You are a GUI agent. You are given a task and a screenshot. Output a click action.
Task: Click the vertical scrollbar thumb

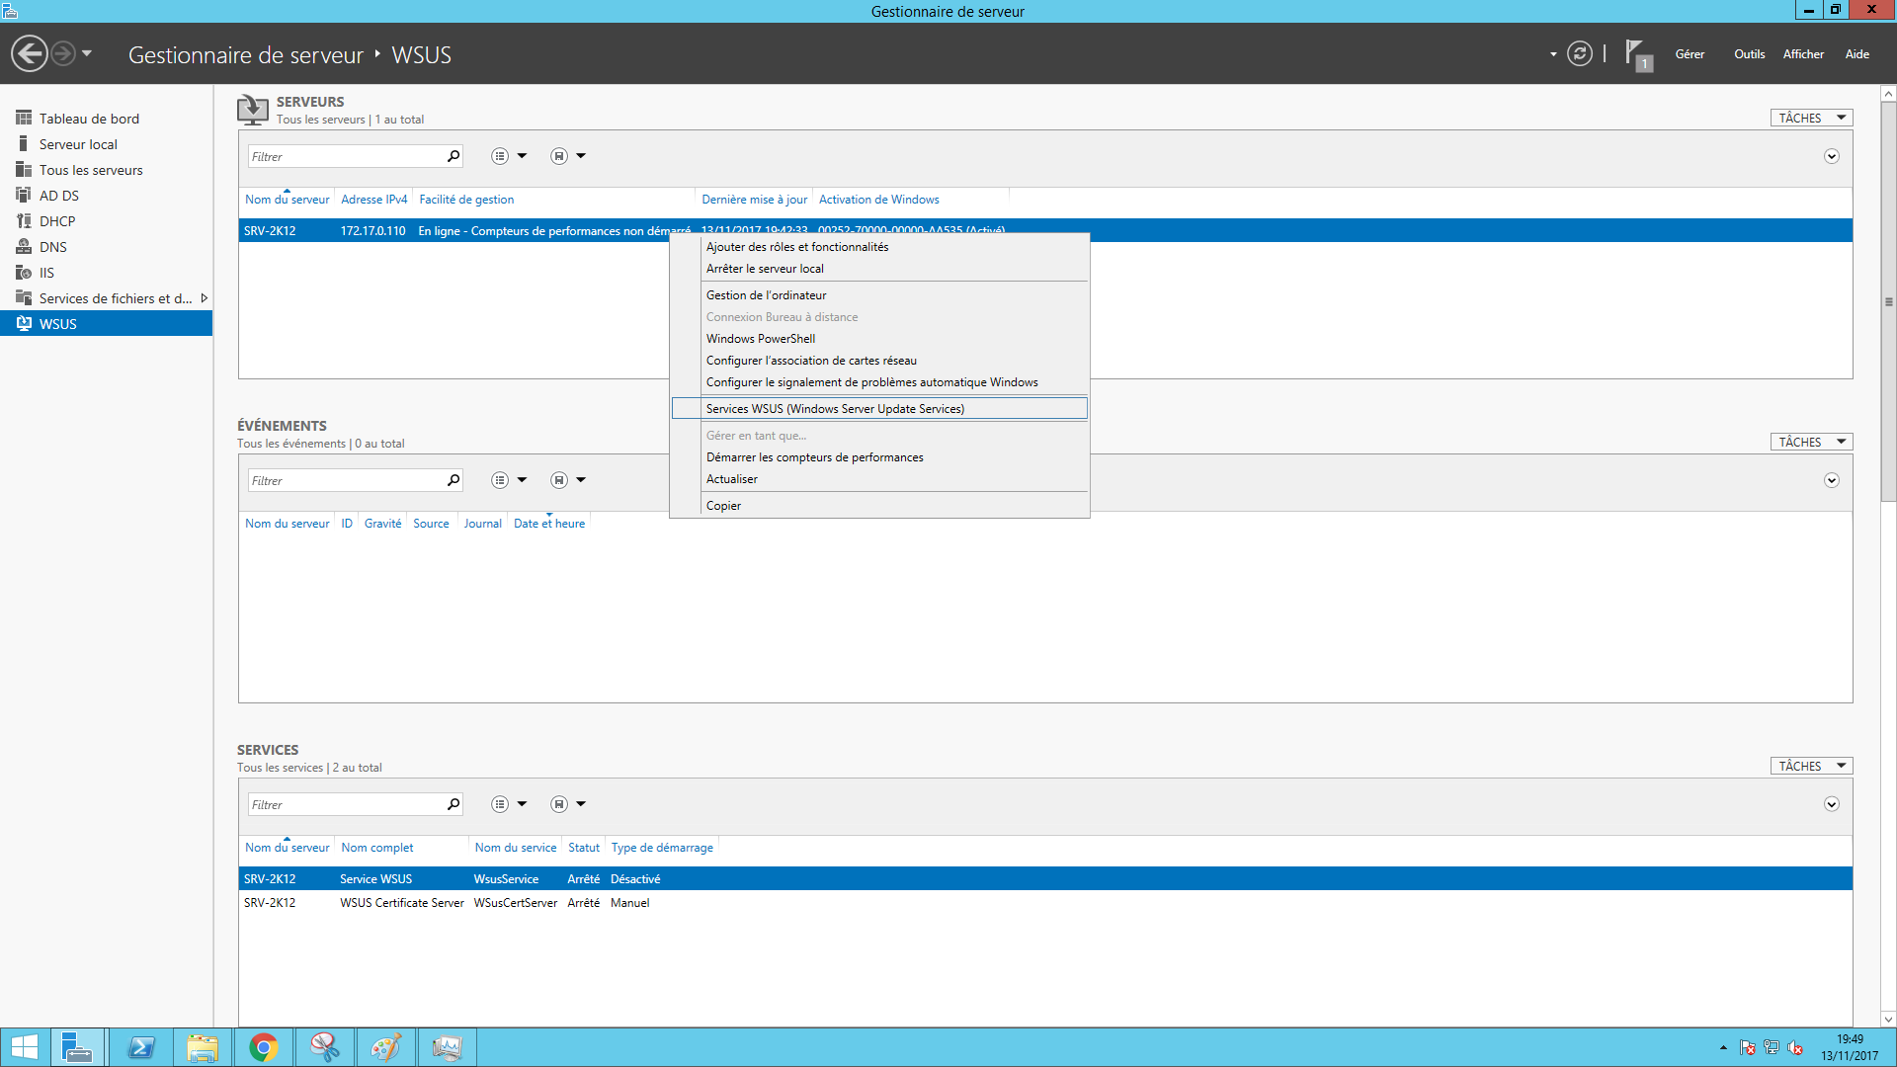point(1888,302)
